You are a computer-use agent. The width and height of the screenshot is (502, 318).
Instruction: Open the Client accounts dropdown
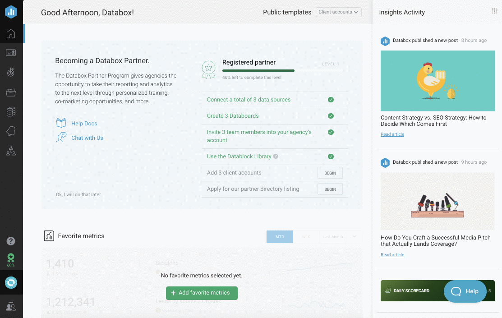(x=338, y=12)
